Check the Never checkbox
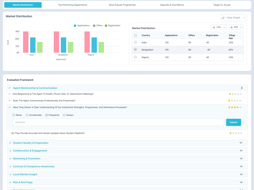This screenshot has height=190, width=254. pyautogui.click(x=14, y=115)
